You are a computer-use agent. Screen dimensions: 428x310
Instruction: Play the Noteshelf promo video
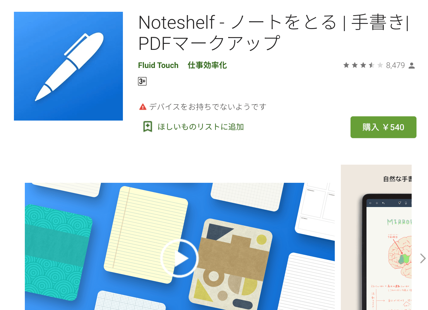(x=179, y=258)
